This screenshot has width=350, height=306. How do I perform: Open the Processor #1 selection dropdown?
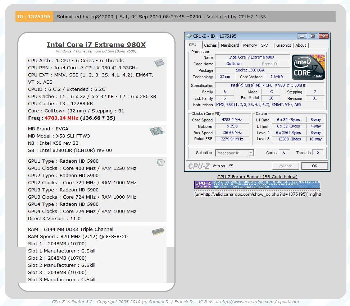(x=235, y=153)
